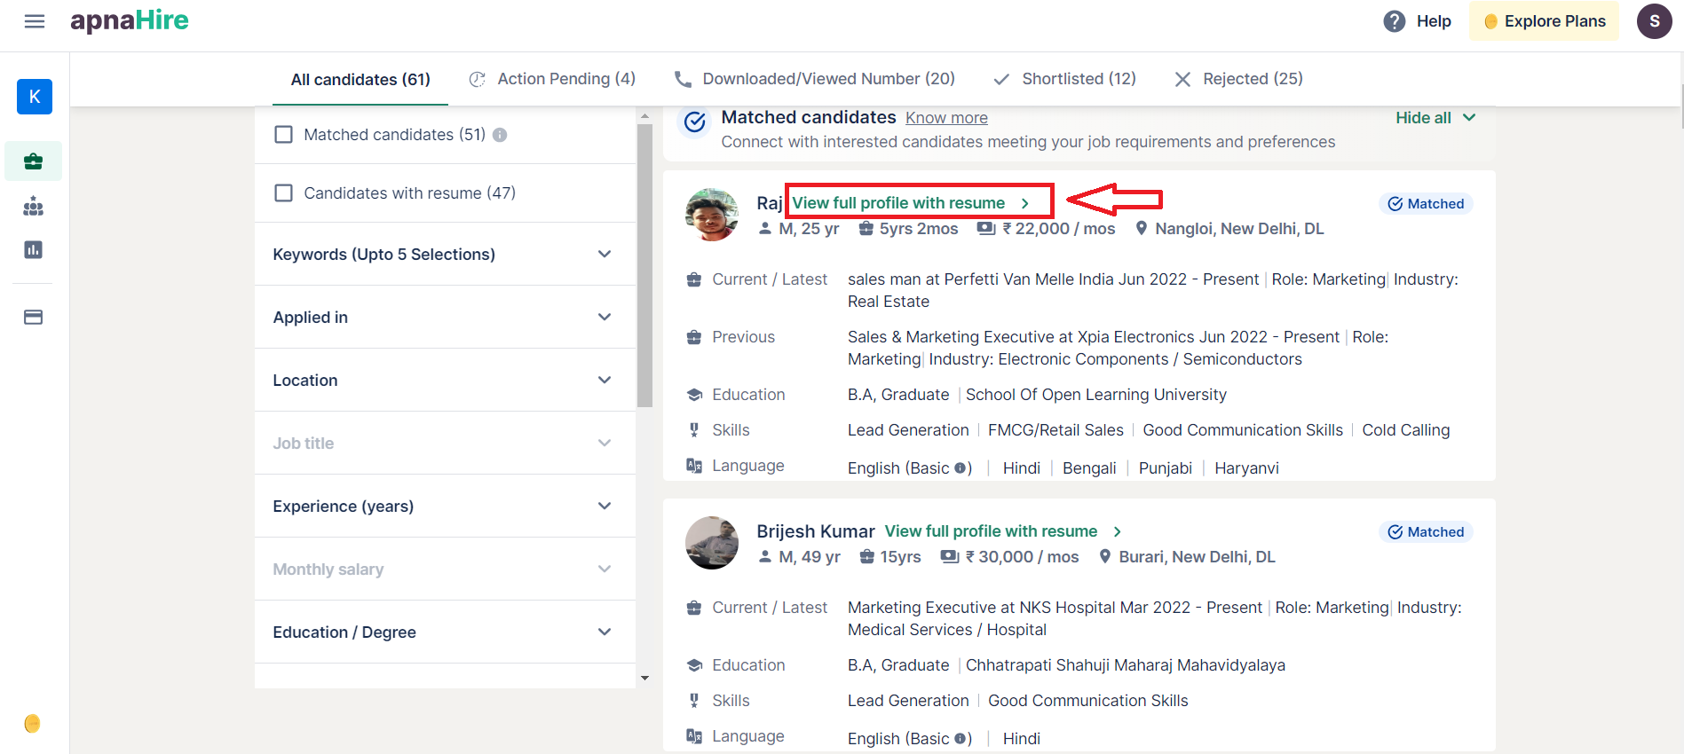Screen dimensions: 1684x754
Task: Click the FMCG/Retail Sales skill text
Action: click(1055, 430)
